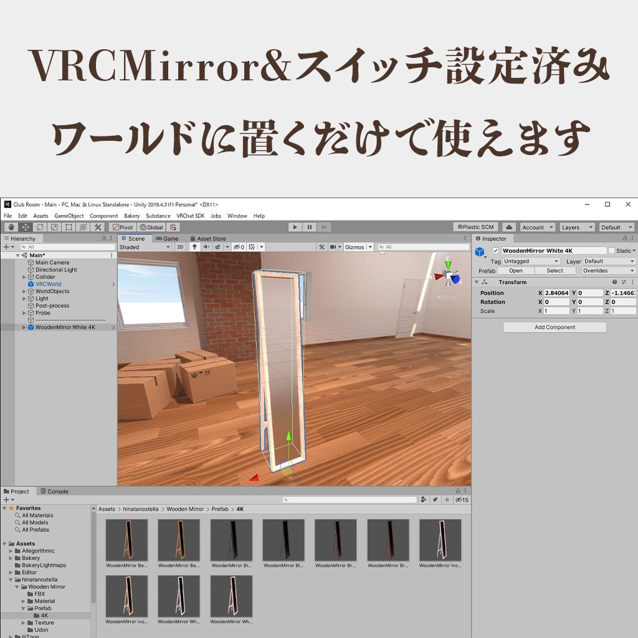Toggle scene audio icon in Scene toolbar
638x638 pixels.
tap(207, 247)
